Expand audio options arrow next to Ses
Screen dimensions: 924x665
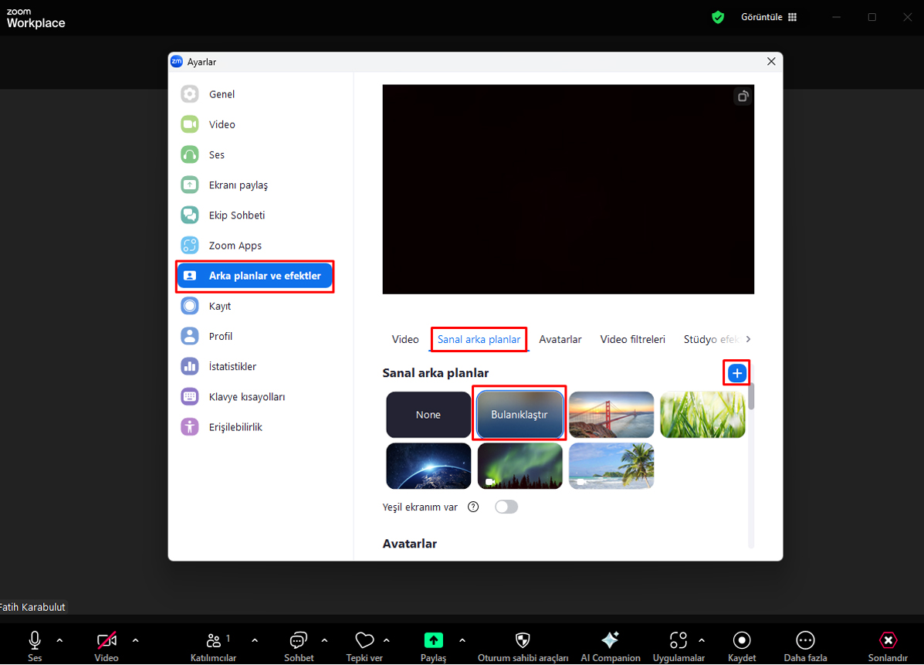coord(59,640)
